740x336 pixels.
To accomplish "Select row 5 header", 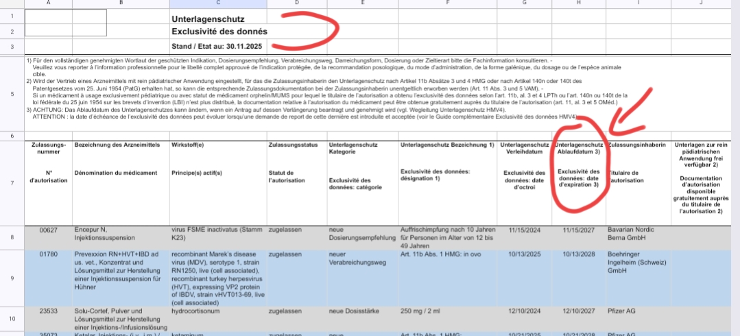I will 12,94.
